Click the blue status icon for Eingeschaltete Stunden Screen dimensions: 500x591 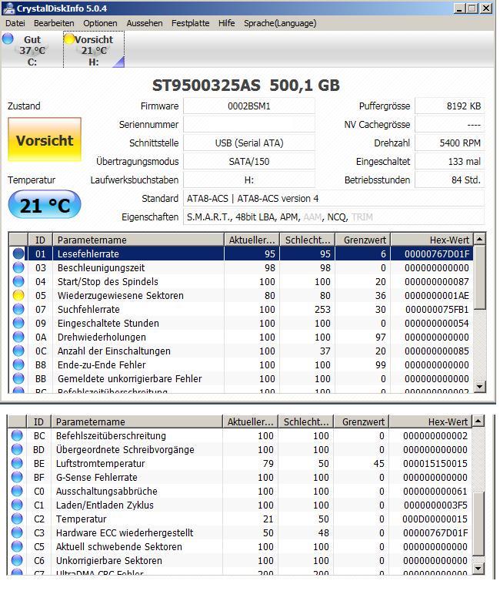18,324
